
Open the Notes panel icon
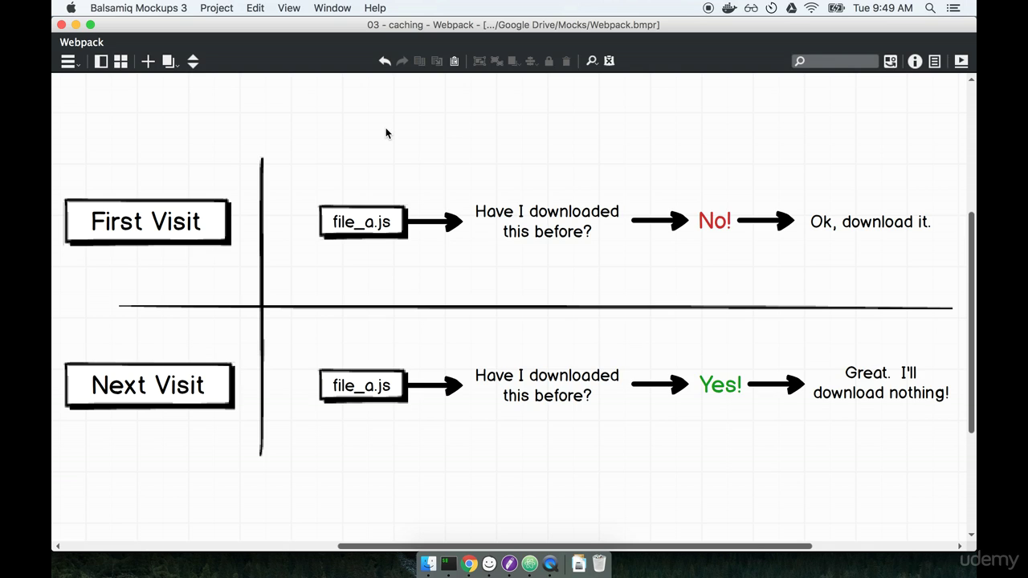coord(934,61)
